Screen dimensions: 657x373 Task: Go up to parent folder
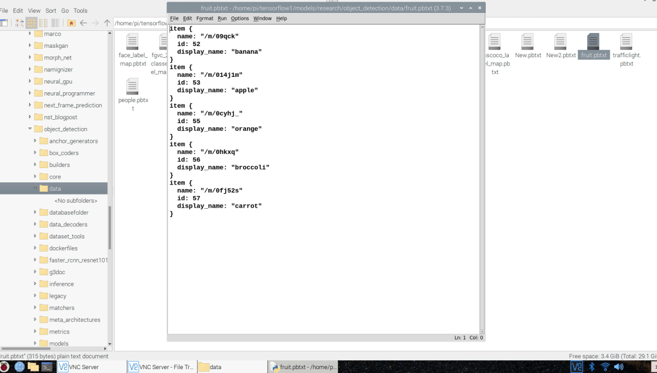coord(107,23)
